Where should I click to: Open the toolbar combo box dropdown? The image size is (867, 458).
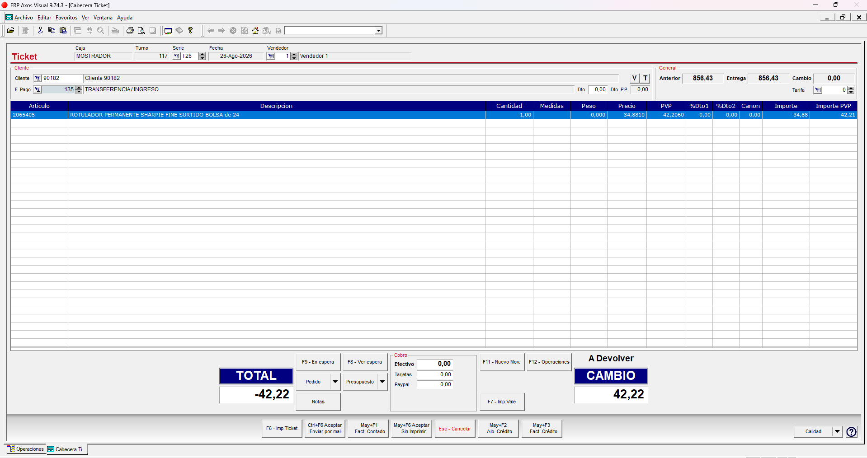click(x=378, y=31)
